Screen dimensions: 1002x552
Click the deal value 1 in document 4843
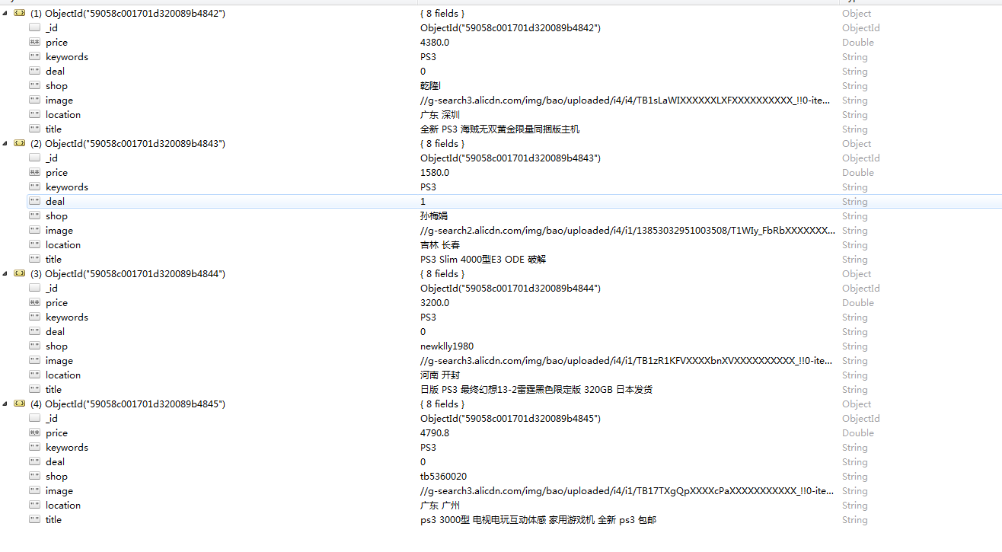(x=423, y=202)
